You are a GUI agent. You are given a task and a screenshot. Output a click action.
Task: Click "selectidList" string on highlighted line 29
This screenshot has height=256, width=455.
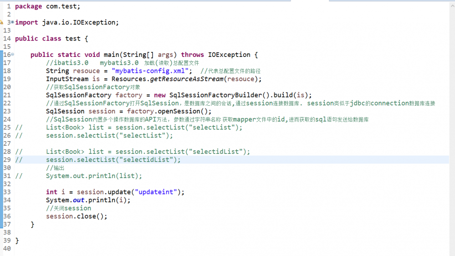coord(146,160)
